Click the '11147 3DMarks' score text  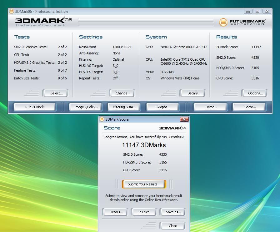[x=144, y=145]
